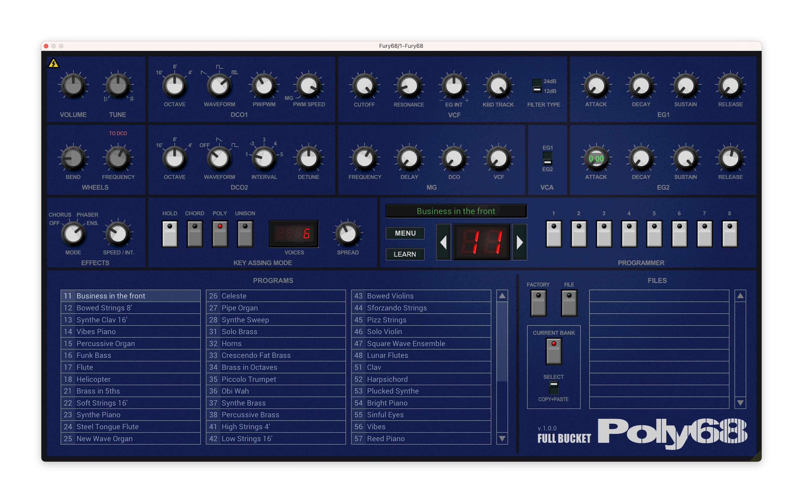
Task: Click the yellow warning panic icon
Action: [x=54, y=63]
